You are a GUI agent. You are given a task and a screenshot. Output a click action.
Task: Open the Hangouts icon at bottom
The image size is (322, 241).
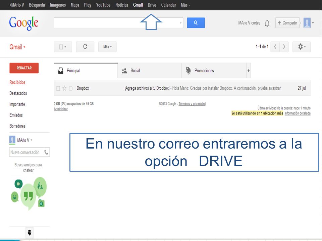coord(30,232)
